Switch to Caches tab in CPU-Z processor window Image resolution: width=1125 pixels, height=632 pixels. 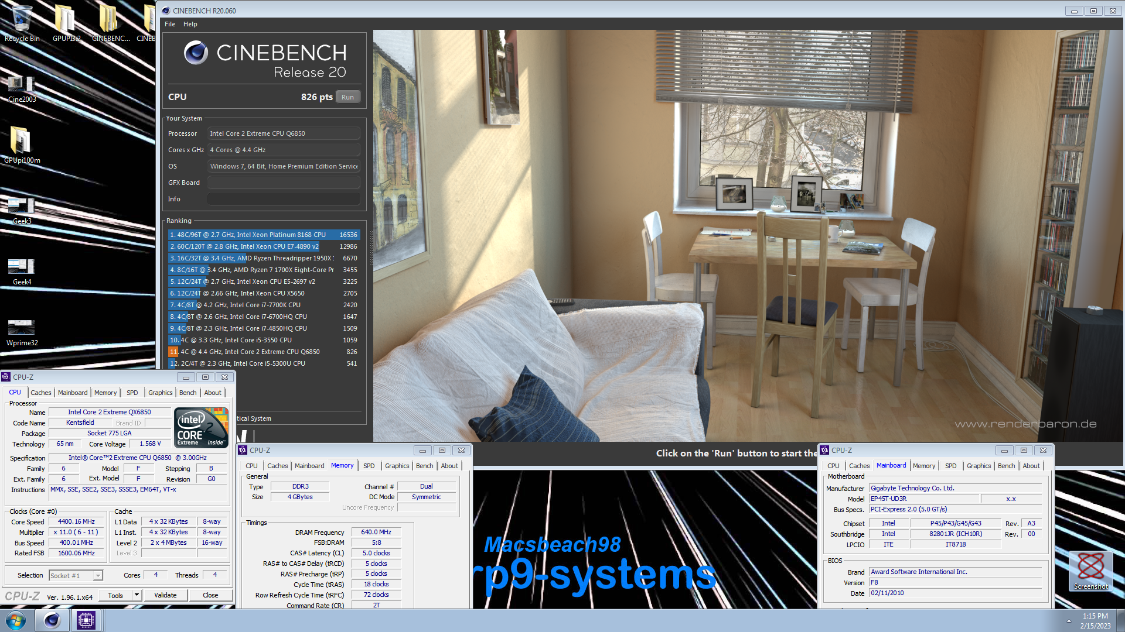tap(41, 393)
